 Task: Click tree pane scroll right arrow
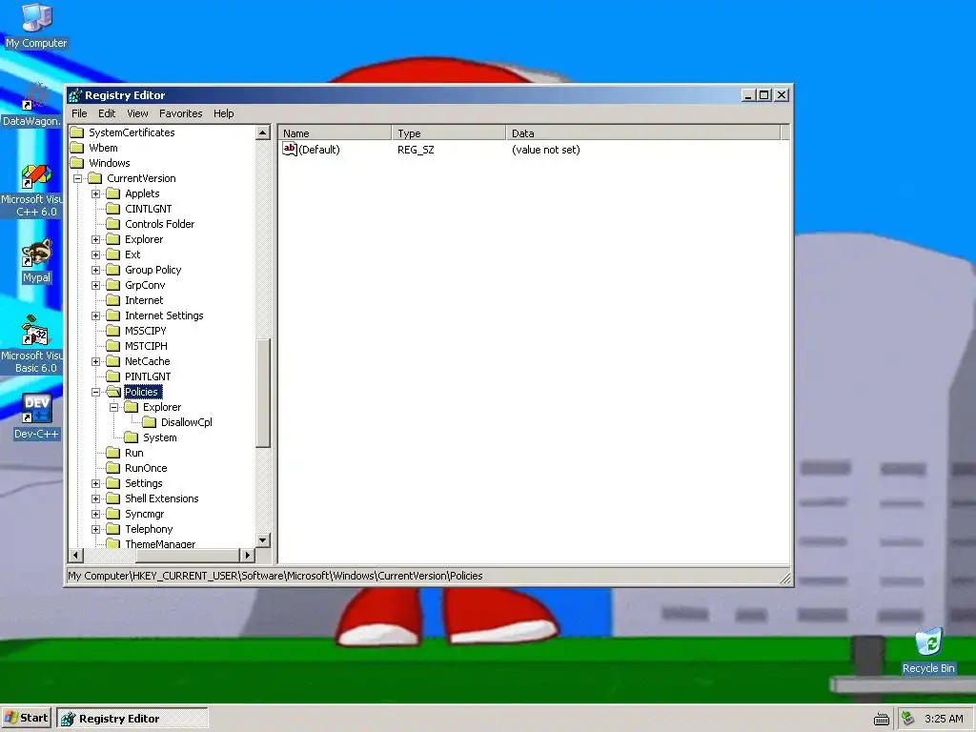[x=248, y=555]
